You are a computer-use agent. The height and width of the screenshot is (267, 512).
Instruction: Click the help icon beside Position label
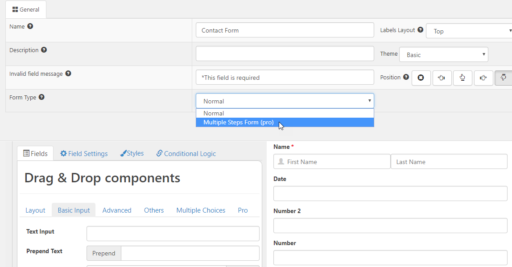(x=406, y=77)
